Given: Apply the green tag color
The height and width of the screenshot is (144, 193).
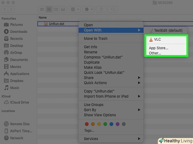Looking at the screenshot, I should [x=105, y=124].
